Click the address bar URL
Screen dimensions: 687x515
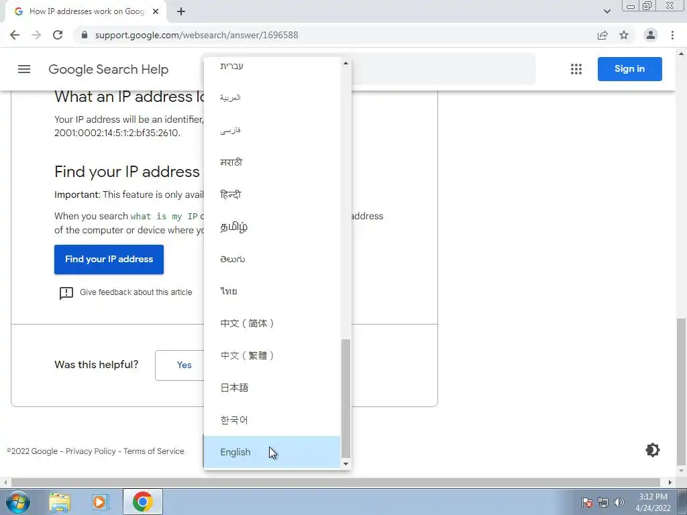pos(197,35)
